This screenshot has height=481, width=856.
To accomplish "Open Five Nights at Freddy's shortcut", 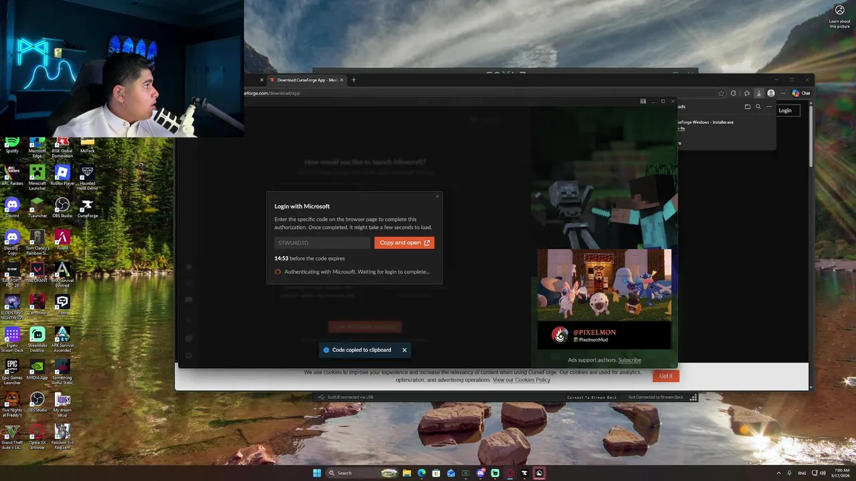I will click(12, 404).
